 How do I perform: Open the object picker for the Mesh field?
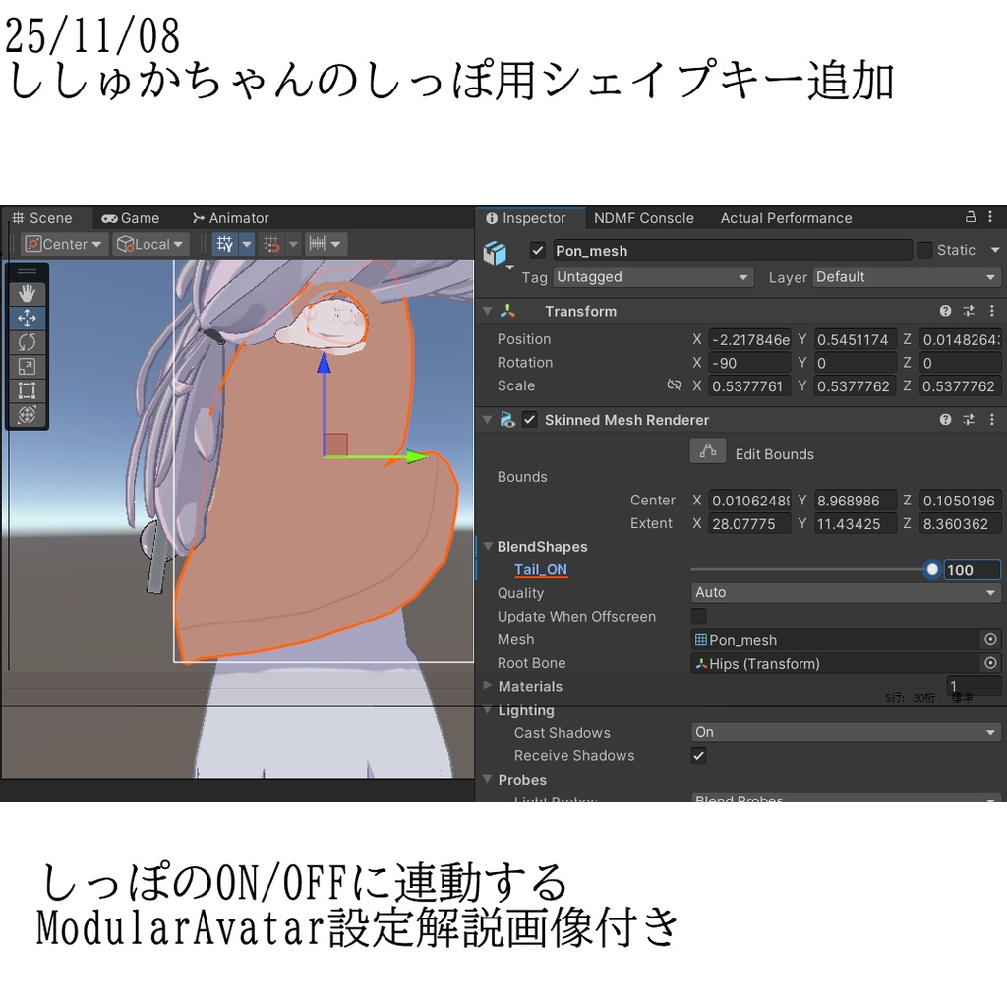[x=991, y=639]
